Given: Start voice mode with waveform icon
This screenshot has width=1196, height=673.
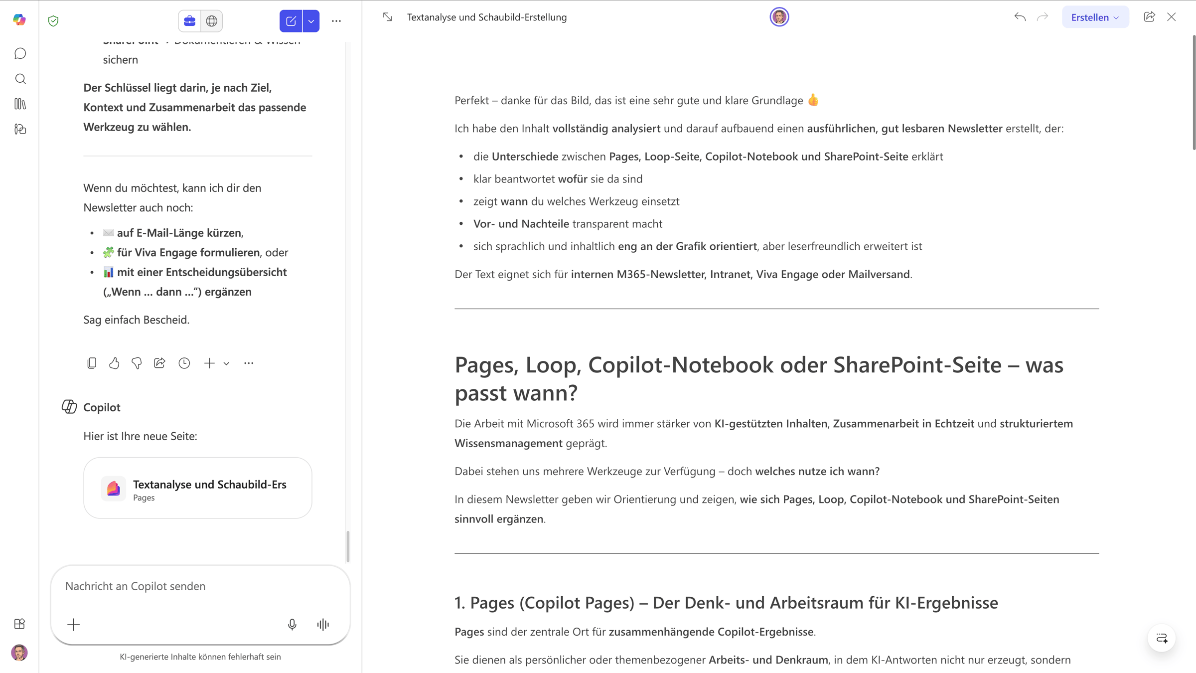Looking at the screenshot, I should pyautogui.click(x=323, y=625).
